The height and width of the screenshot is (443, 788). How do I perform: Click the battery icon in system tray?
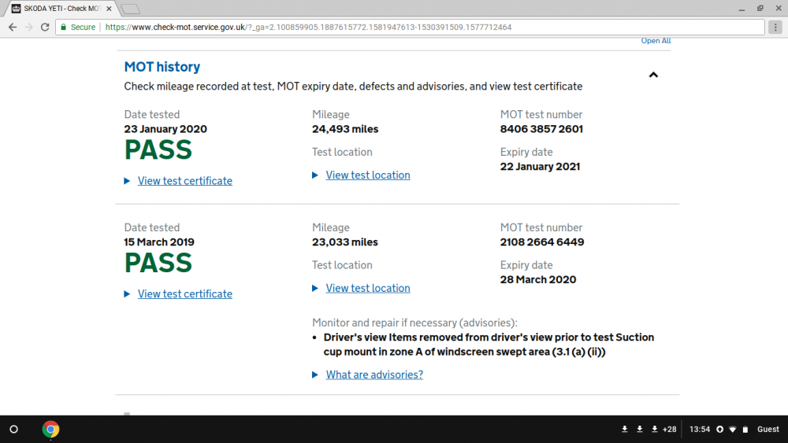[x=745, y=430]
